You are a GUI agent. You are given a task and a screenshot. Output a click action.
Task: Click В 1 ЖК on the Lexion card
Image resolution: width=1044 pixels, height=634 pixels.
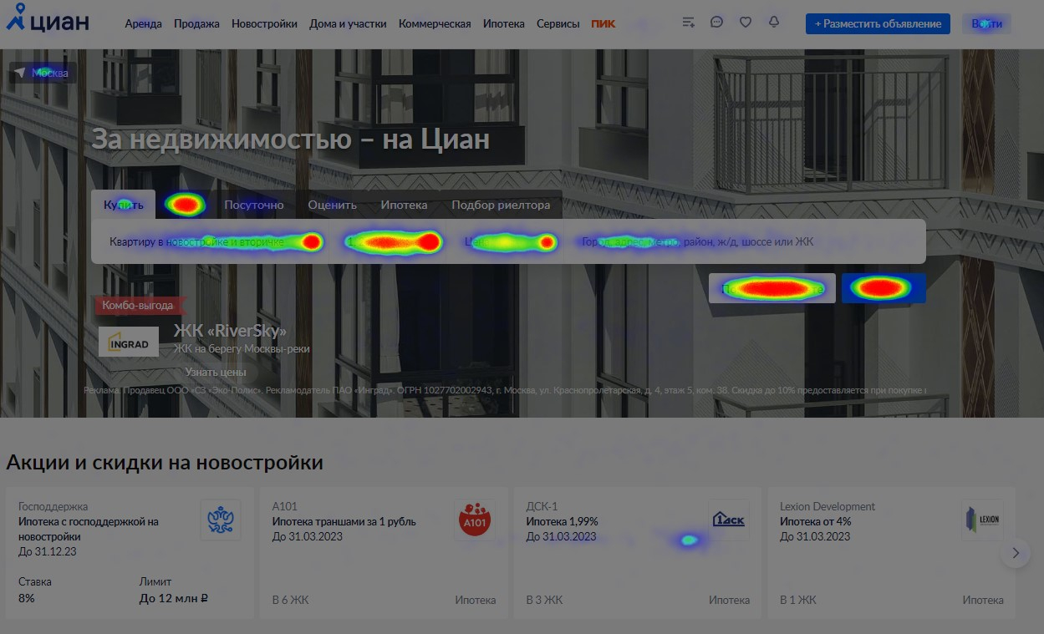pos(798,600)
